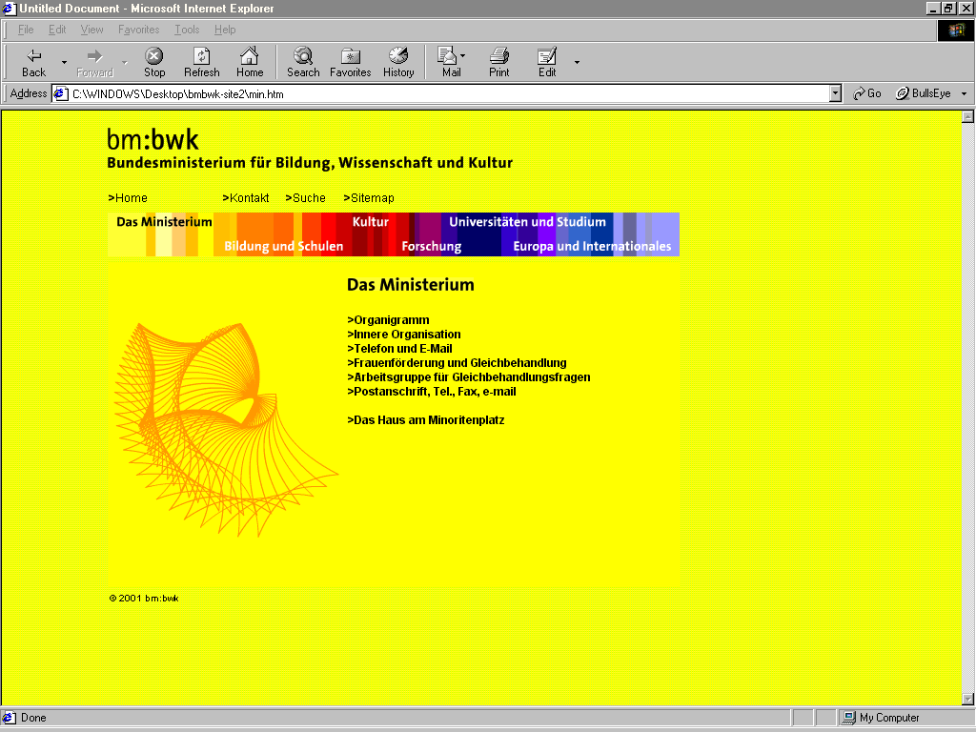The width and height of the screenshot is (976, 732).
Task: Stop page loading with the Stop icon
Action: (x=154, y=56)
